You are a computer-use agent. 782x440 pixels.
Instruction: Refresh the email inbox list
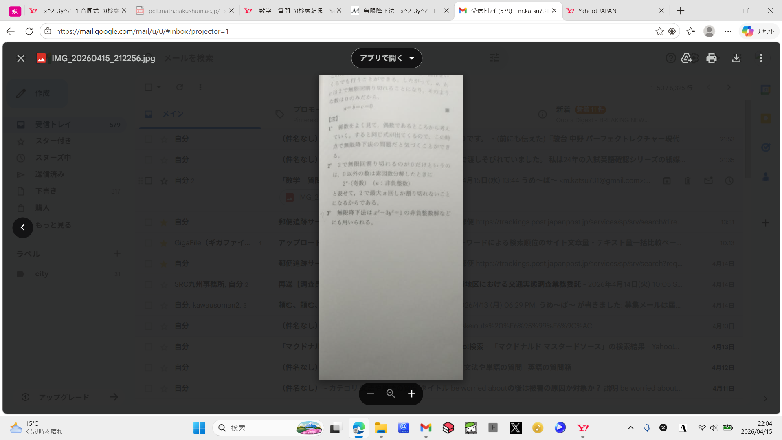click(x=179, y=87)
